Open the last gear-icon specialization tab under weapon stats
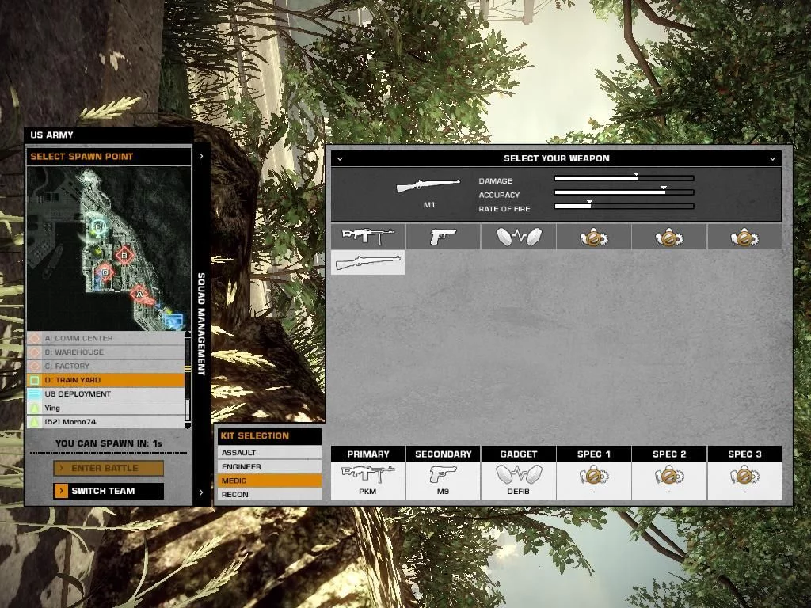 744,236
